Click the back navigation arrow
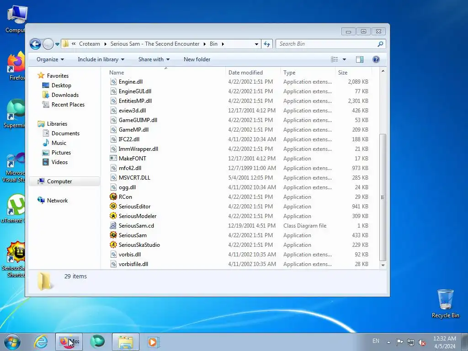 coord(35,44)
